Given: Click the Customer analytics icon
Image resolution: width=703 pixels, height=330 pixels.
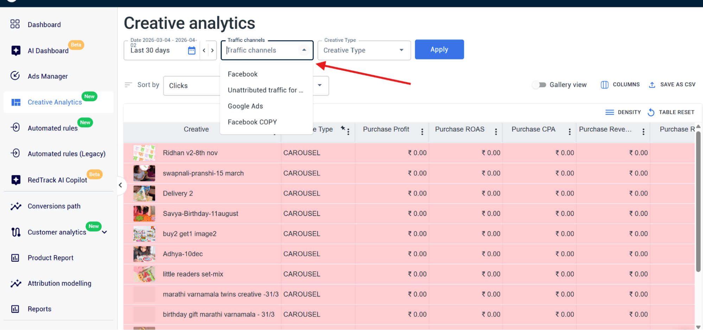Looking at the screenshot, I should click(x=16, y=232).
